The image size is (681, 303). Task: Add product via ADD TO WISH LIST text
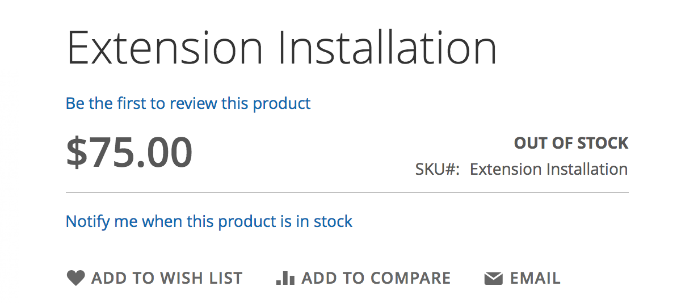(167, 278)
